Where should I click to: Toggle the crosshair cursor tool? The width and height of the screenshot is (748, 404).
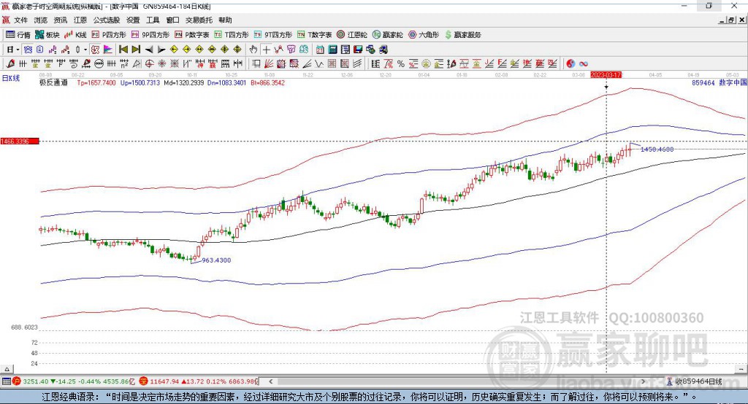(x=266, y=50)
